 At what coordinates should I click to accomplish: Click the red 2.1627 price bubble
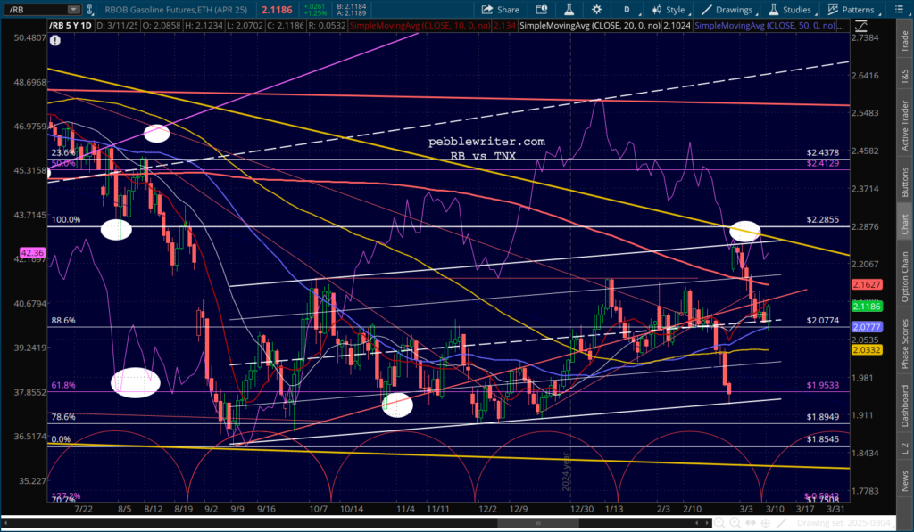(x=867, y=284)
